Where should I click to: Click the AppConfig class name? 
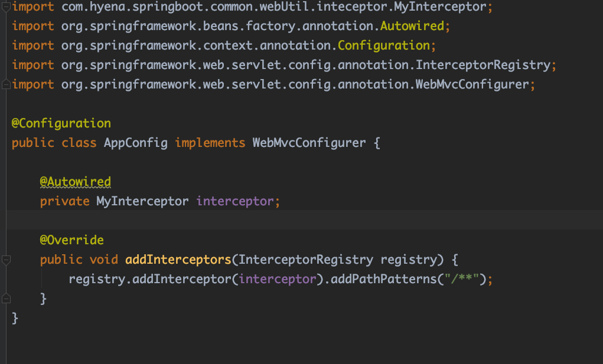pos(135,143)
